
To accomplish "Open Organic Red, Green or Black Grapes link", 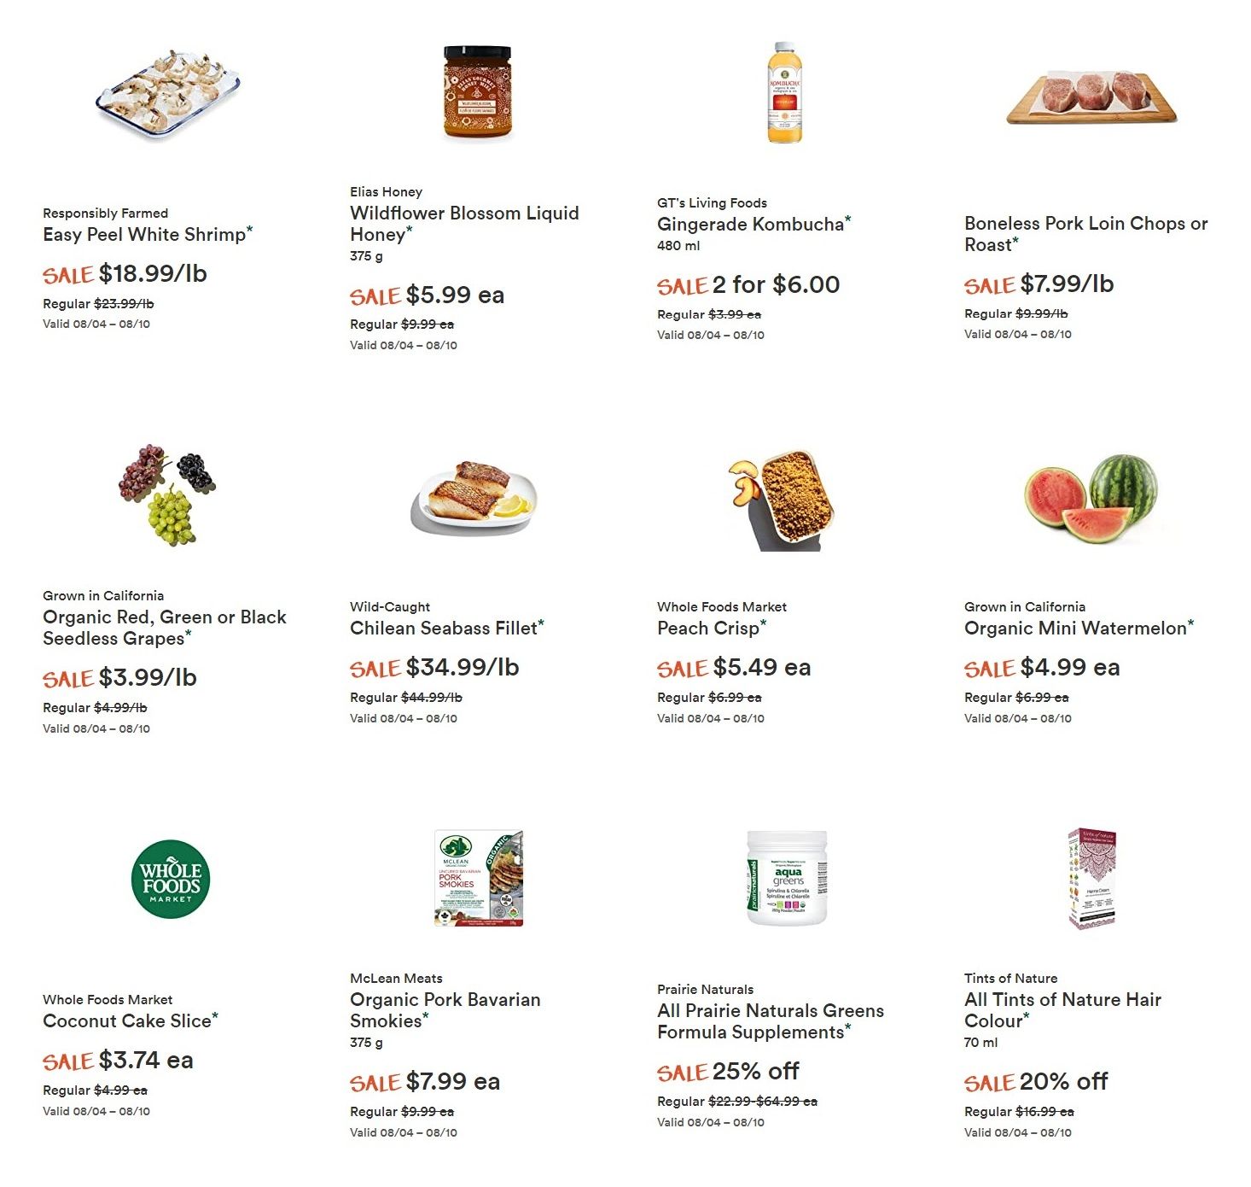I will [x=165, y=628].
